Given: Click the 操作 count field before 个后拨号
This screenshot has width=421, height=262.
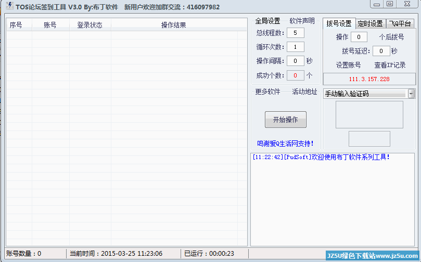Looking at the screenshot, I should [x=359, y=37].
